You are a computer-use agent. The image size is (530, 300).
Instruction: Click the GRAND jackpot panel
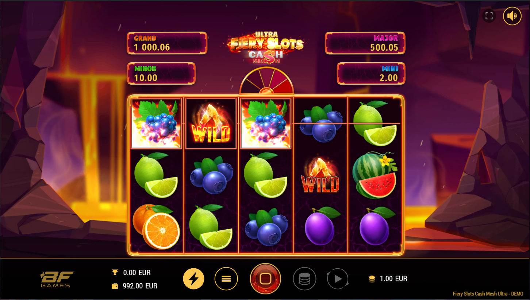(x=167, y=43)
